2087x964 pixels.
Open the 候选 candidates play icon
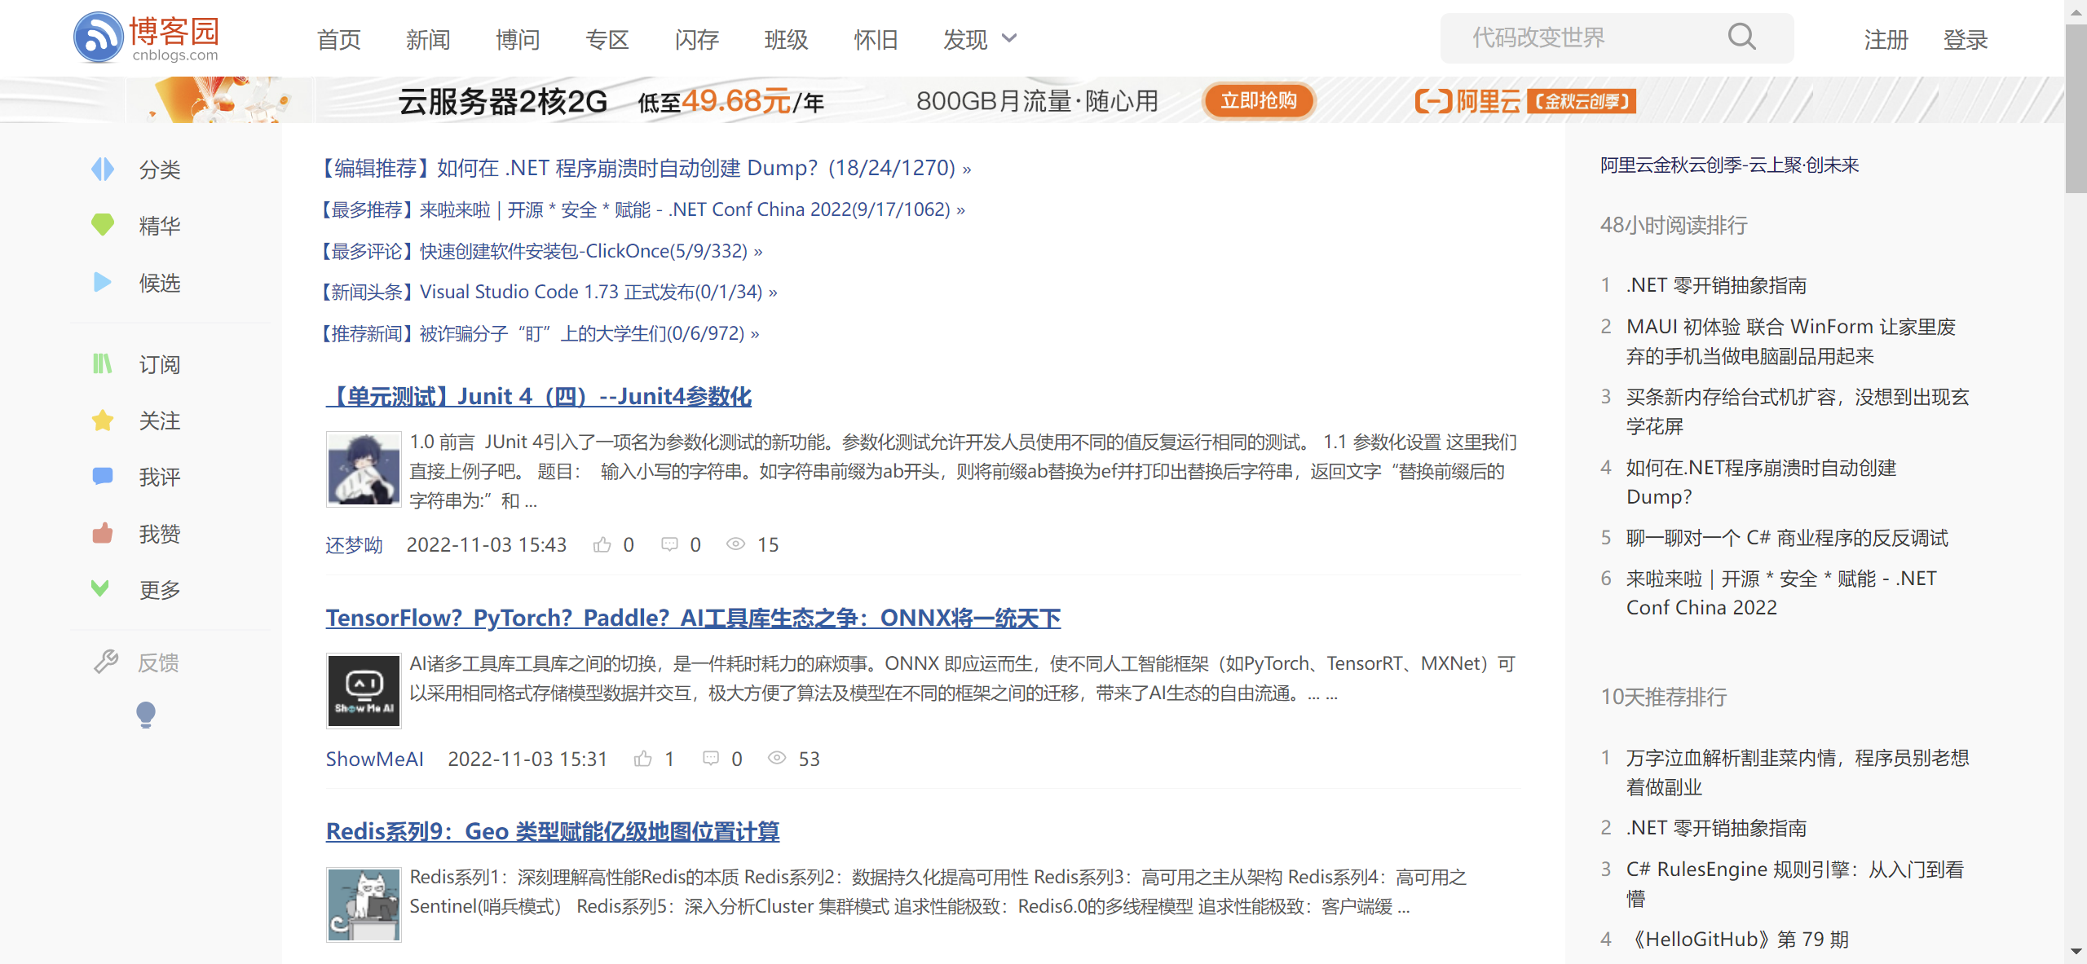click(x=103, y=282)
